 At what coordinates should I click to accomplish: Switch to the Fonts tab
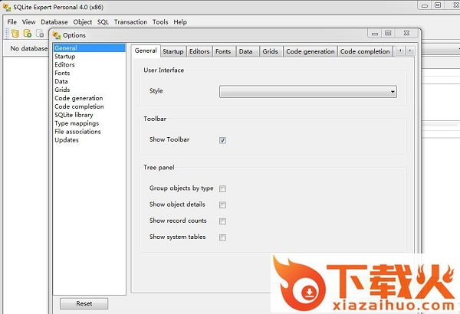pyautogui.click(x=222, y=51)
